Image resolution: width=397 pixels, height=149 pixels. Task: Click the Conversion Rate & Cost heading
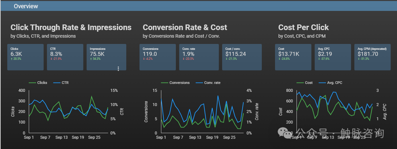pyautogui.click(x=185, y=27)
